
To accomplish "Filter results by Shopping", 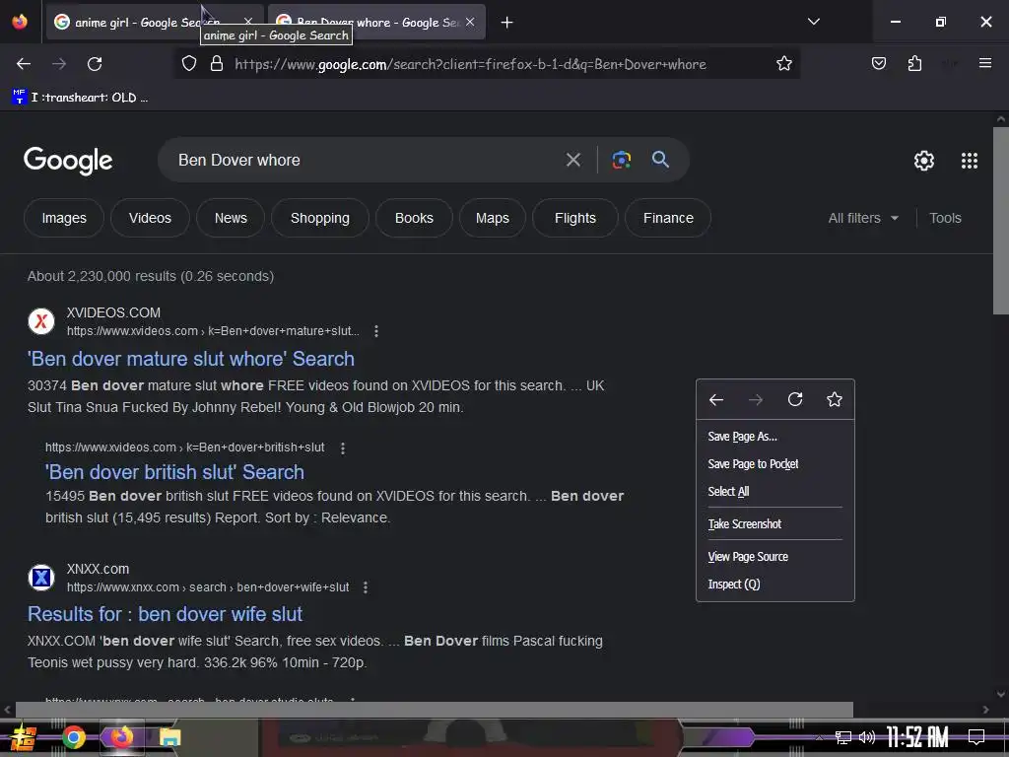I will click(x=320, y=218).
